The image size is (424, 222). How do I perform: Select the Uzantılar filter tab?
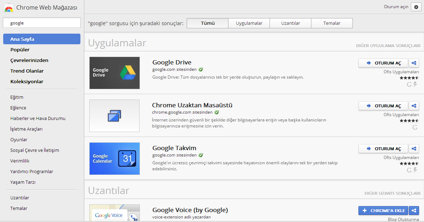pos(290,23)
